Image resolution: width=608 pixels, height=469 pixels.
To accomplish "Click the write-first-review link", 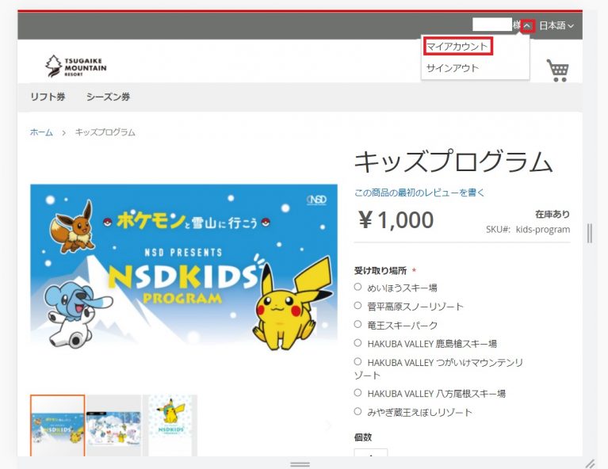I will (x=419, y=193).
